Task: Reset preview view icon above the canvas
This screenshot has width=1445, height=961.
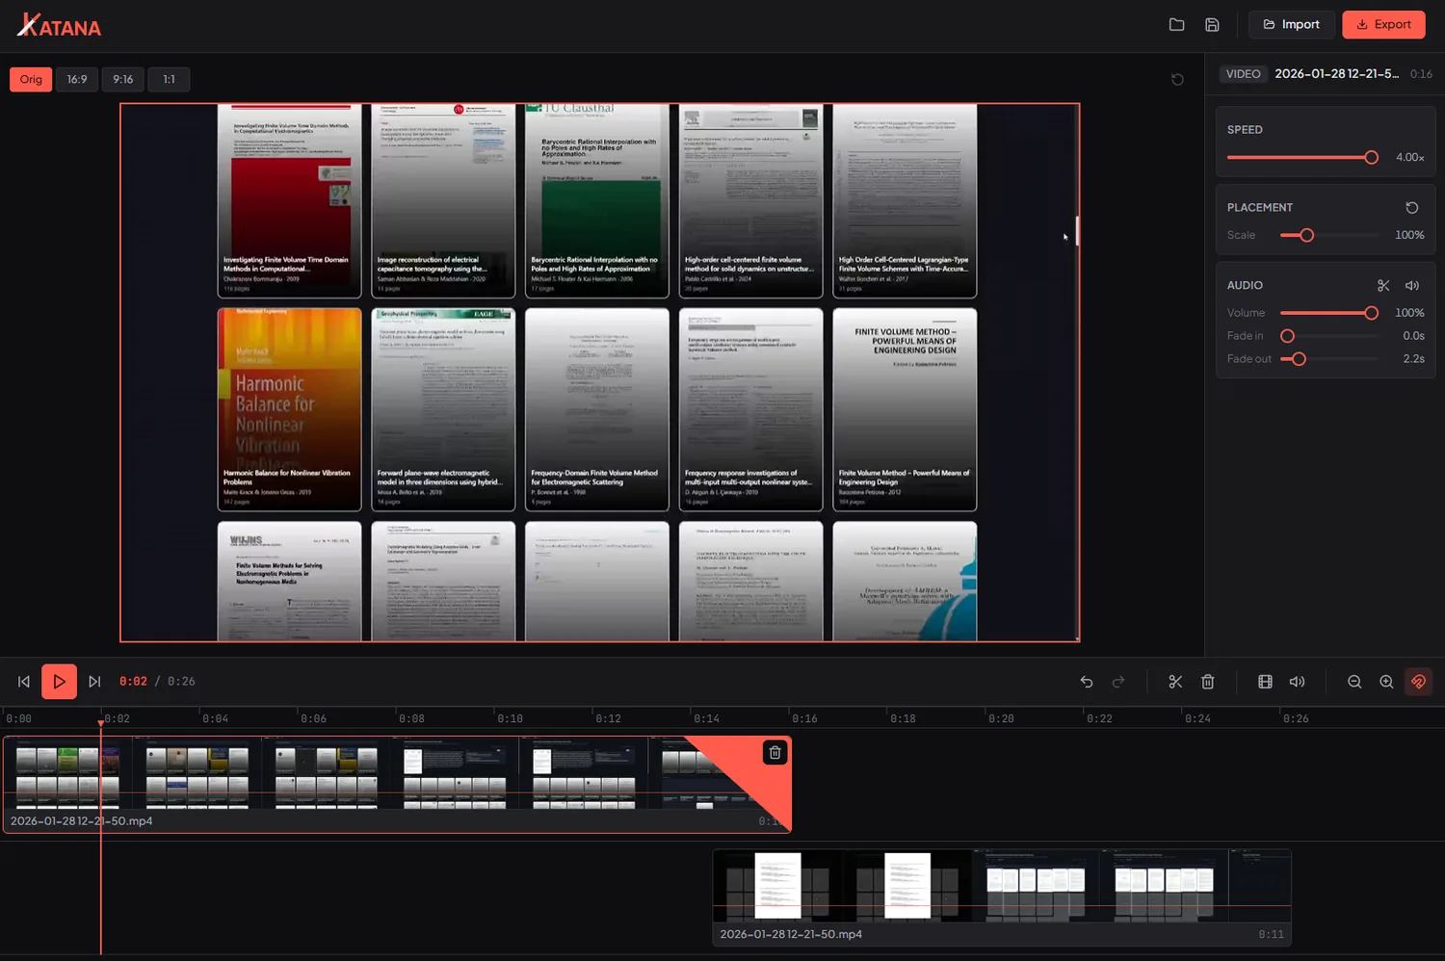Action: coord(1177,79)
